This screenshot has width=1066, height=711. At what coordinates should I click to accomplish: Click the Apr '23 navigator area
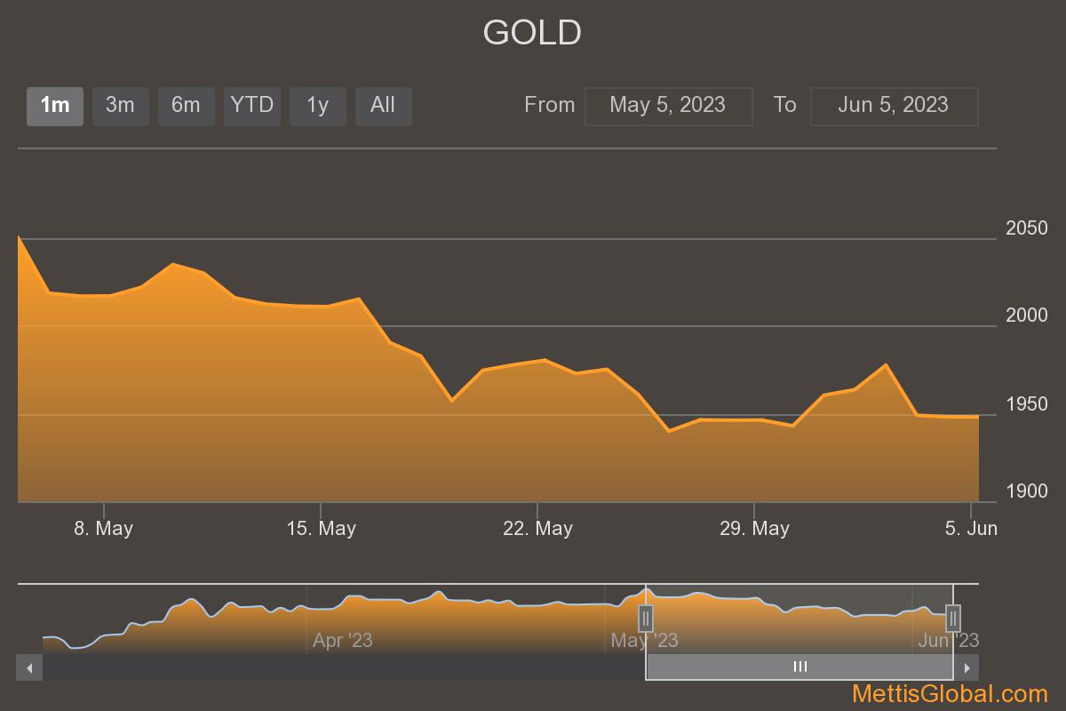343,640
